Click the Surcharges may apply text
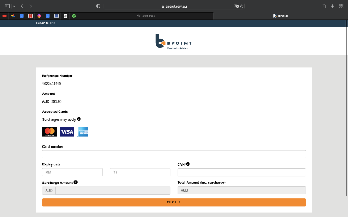Image resolution: width=348 pixels, height=217 pixels. pos(59,119)
